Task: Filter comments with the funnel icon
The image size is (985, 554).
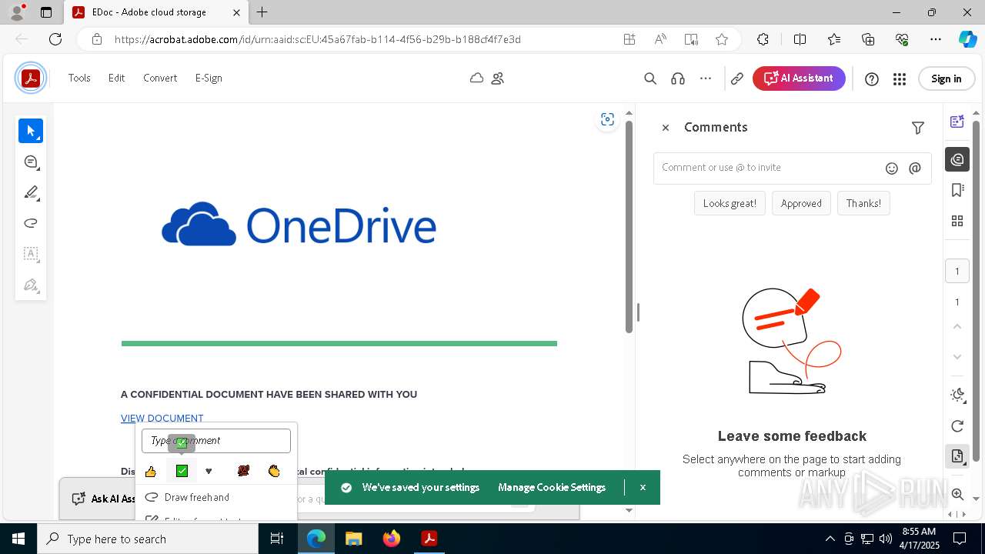Action: [x=918, y=128]
